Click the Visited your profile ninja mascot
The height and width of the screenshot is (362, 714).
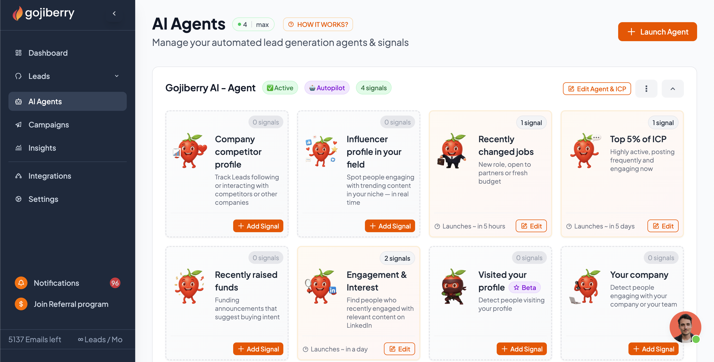[x=453, y=287]
